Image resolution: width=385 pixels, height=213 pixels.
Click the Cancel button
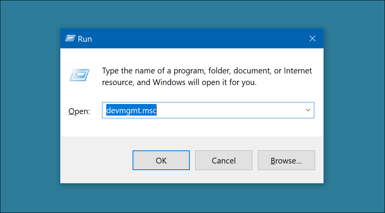click(224, 160)
